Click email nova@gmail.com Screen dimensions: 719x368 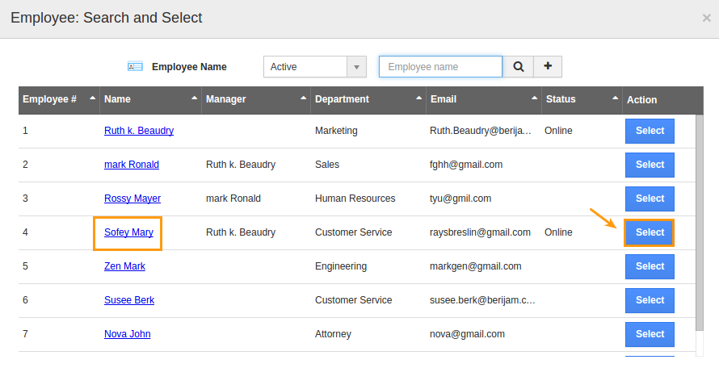coord(467,334)
